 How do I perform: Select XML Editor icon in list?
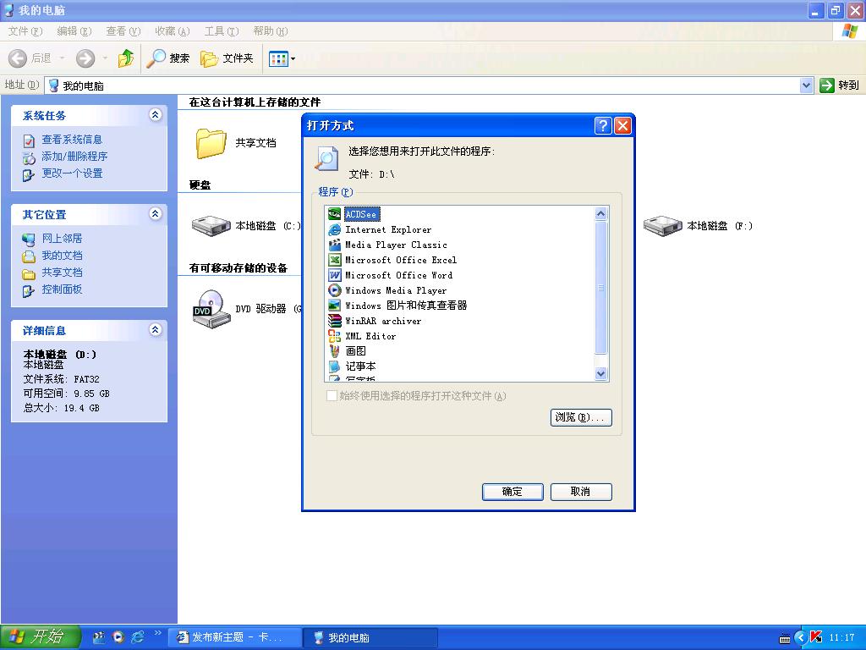coord(334,335)
